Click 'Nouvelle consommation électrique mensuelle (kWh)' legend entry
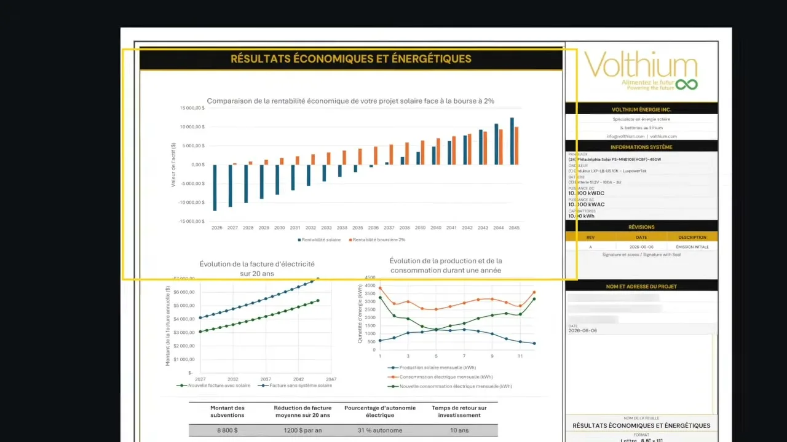Viewport: 787px width, 442px height. click(451, 386)
